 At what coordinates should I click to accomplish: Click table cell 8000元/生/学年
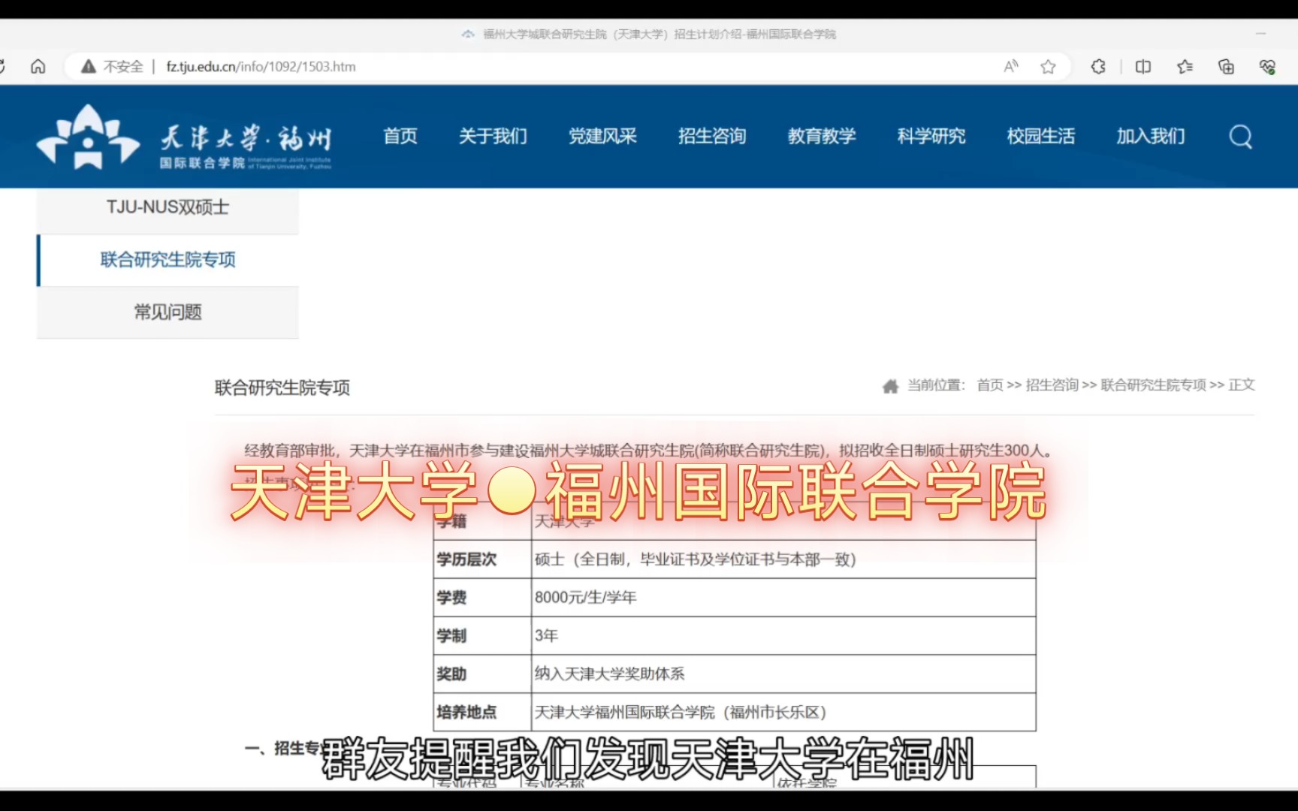pyautogui.click(x=783, y=598)
